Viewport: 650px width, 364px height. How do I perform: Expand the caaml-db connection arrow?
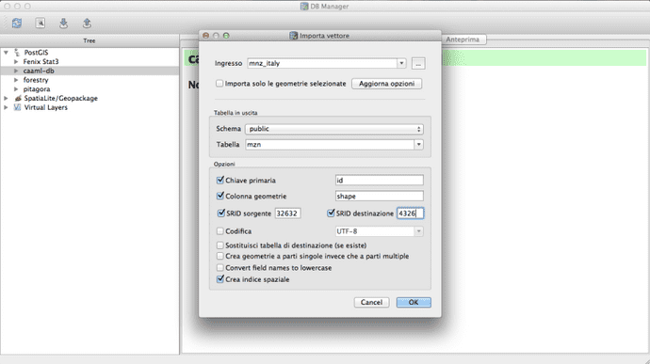pyautogui.click(x=16, y=71)
